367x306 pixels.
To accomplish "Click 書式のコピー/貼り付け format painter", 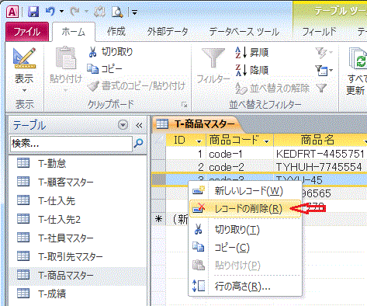I will point(137,86).
